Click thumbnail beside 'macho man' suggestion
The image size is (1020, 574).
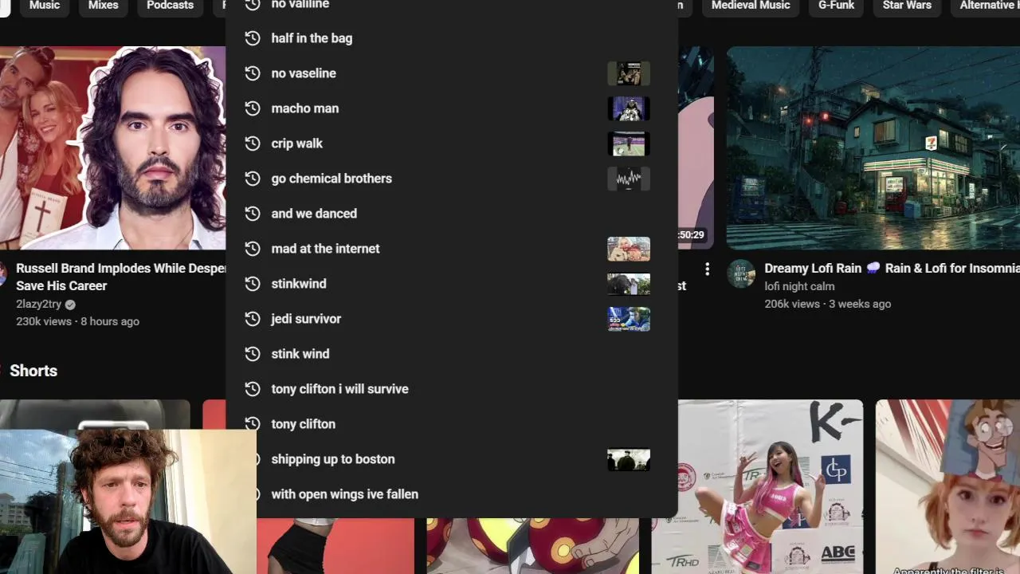pos(629,108)
